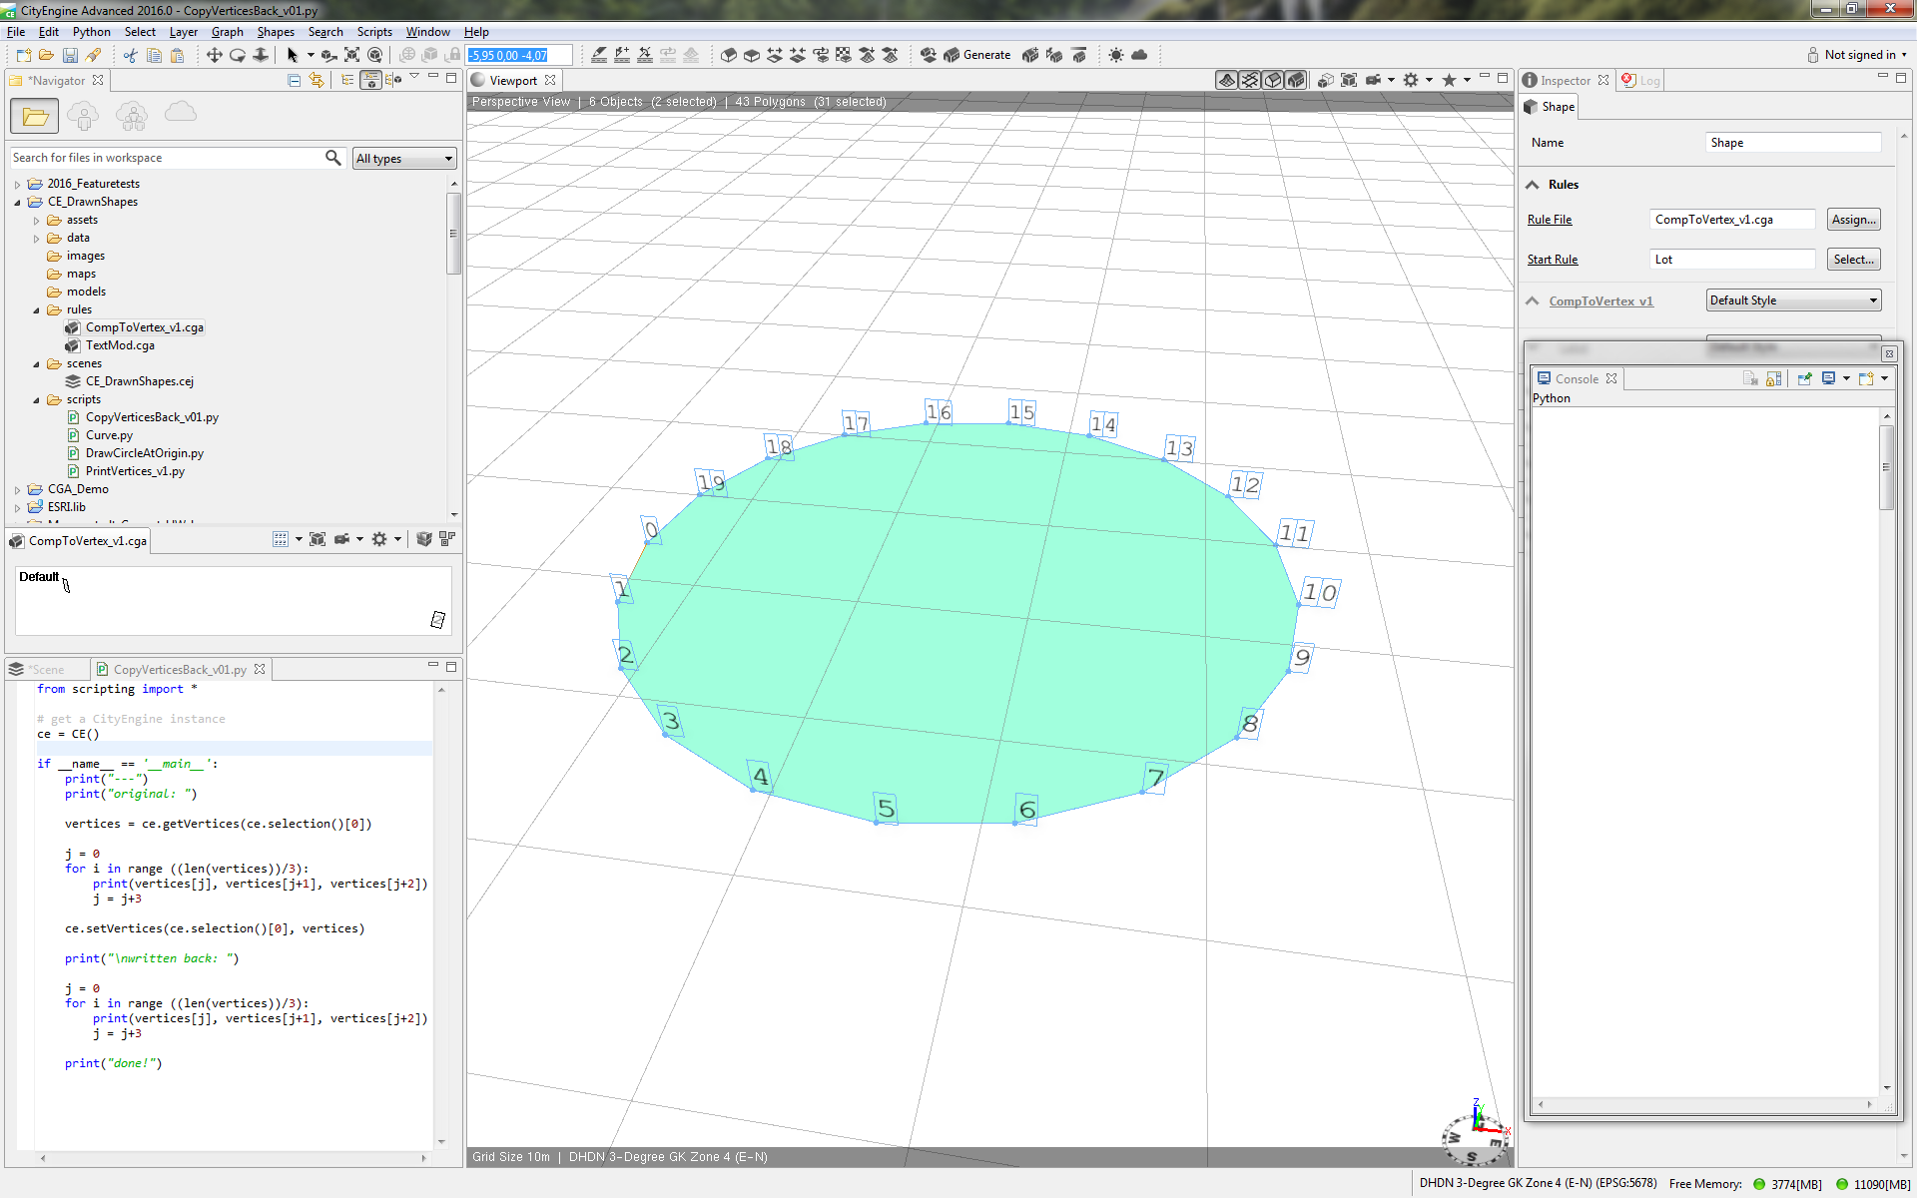Click the frame selection icon in main toolbar
This screenshot has height=1198, width=1917.
[x=351, y=55]
